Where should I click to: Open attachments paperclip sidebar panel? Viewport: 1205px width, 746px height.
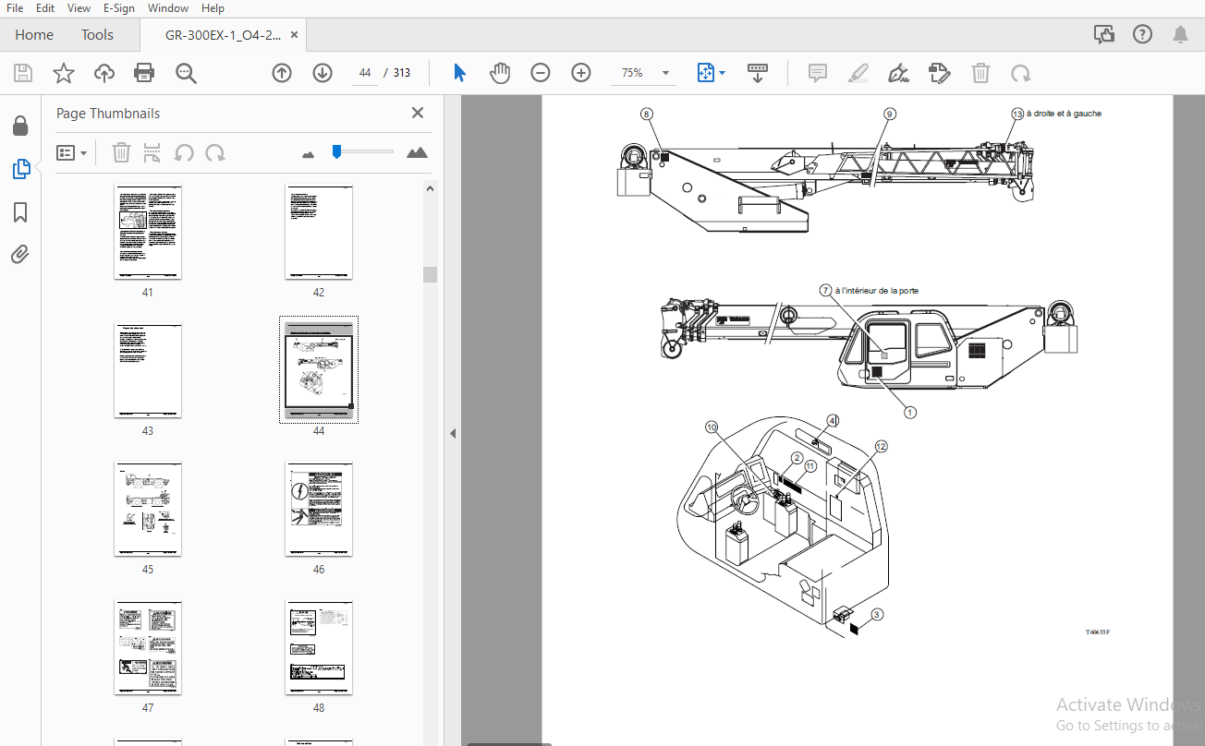pos(20,255)
